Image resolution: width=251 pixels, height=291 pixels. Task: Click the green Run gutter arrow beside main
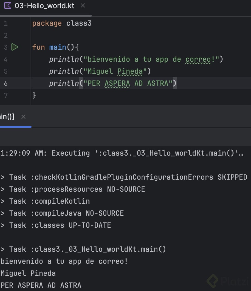point(14,47)
